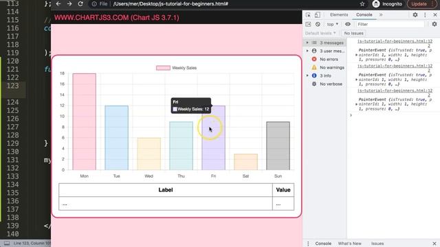
Task: Click the No Issues button
Action: point(353,33)
